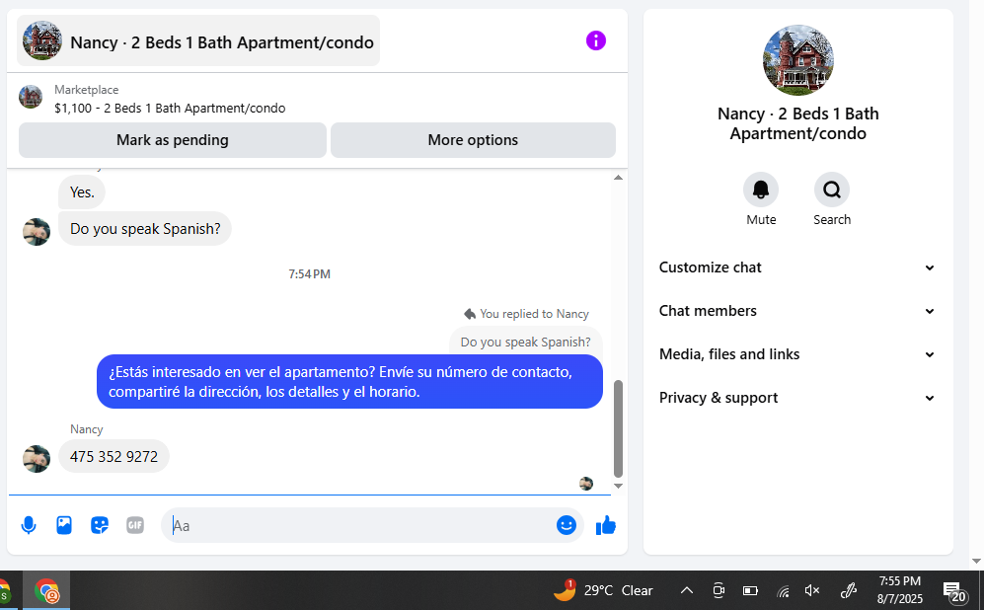The image size is (984, 610).
Task: Open the $1,100 Marketplace listing link
Action: click(x=170, y=108)
